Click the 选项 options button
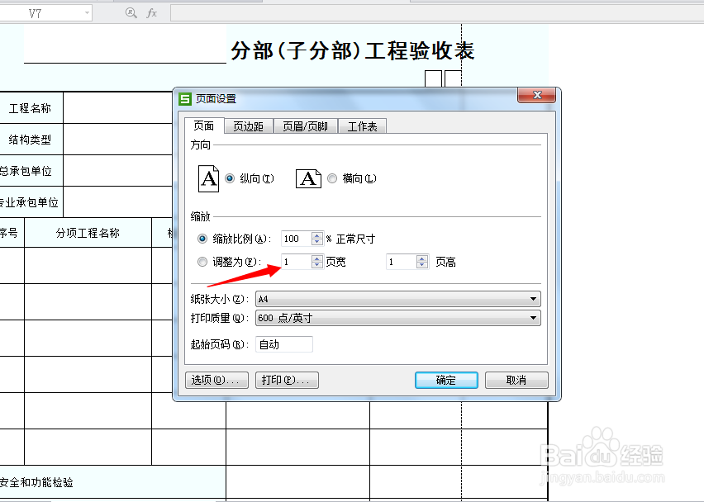This screenshot has width=704, height=502. click(216, 380)
